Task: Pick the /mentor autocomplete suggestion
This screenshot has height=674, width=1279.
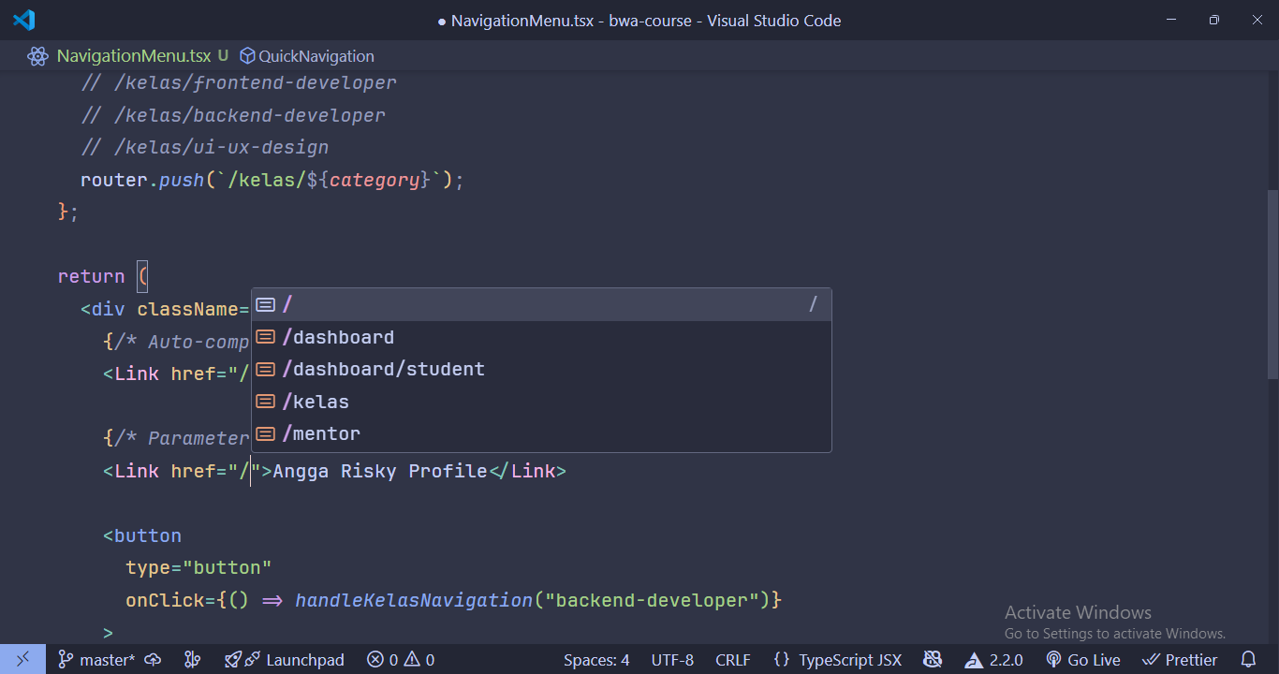Action: tap(326, 433)
